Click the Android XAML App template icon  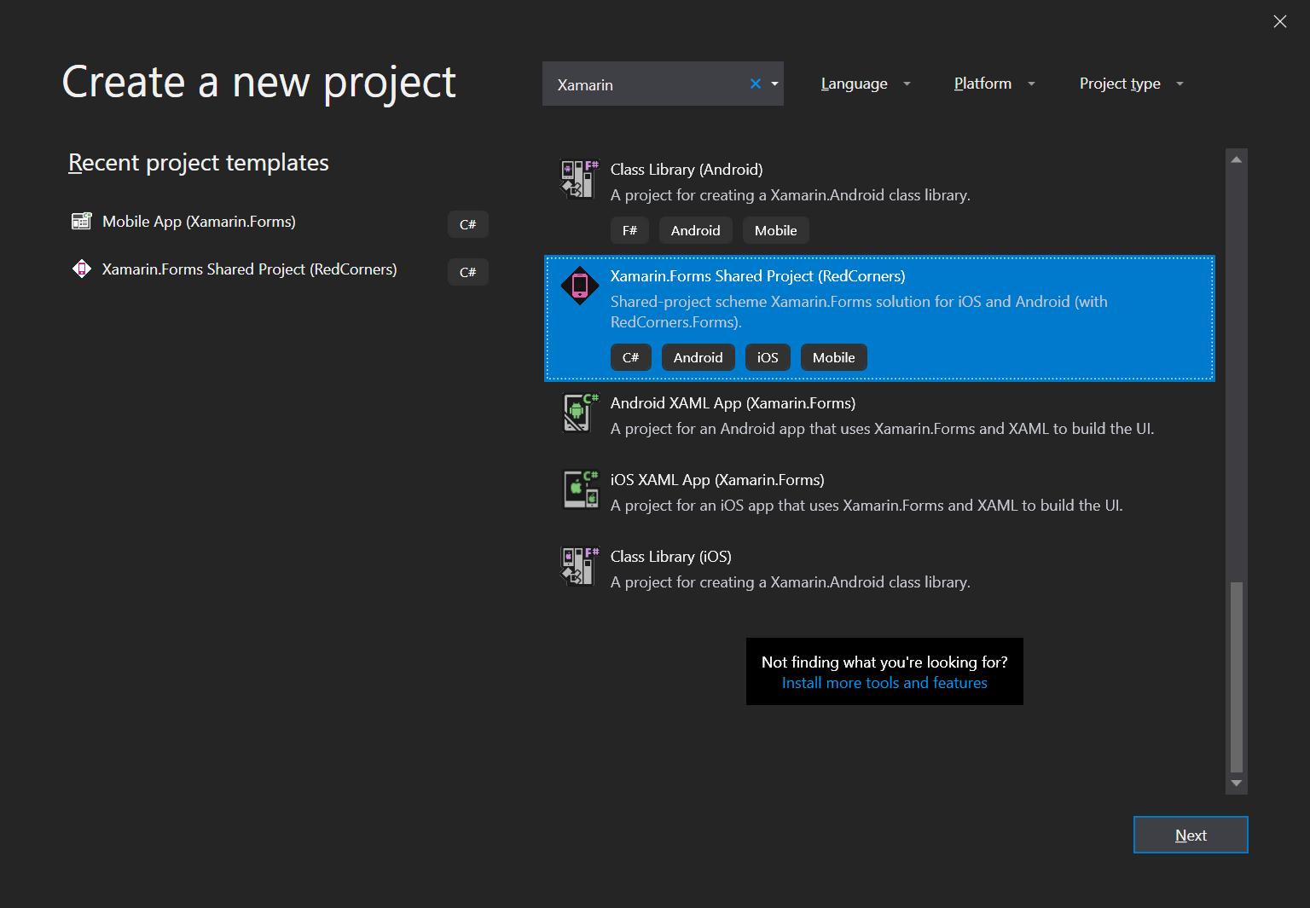click(x=580, y=412)
